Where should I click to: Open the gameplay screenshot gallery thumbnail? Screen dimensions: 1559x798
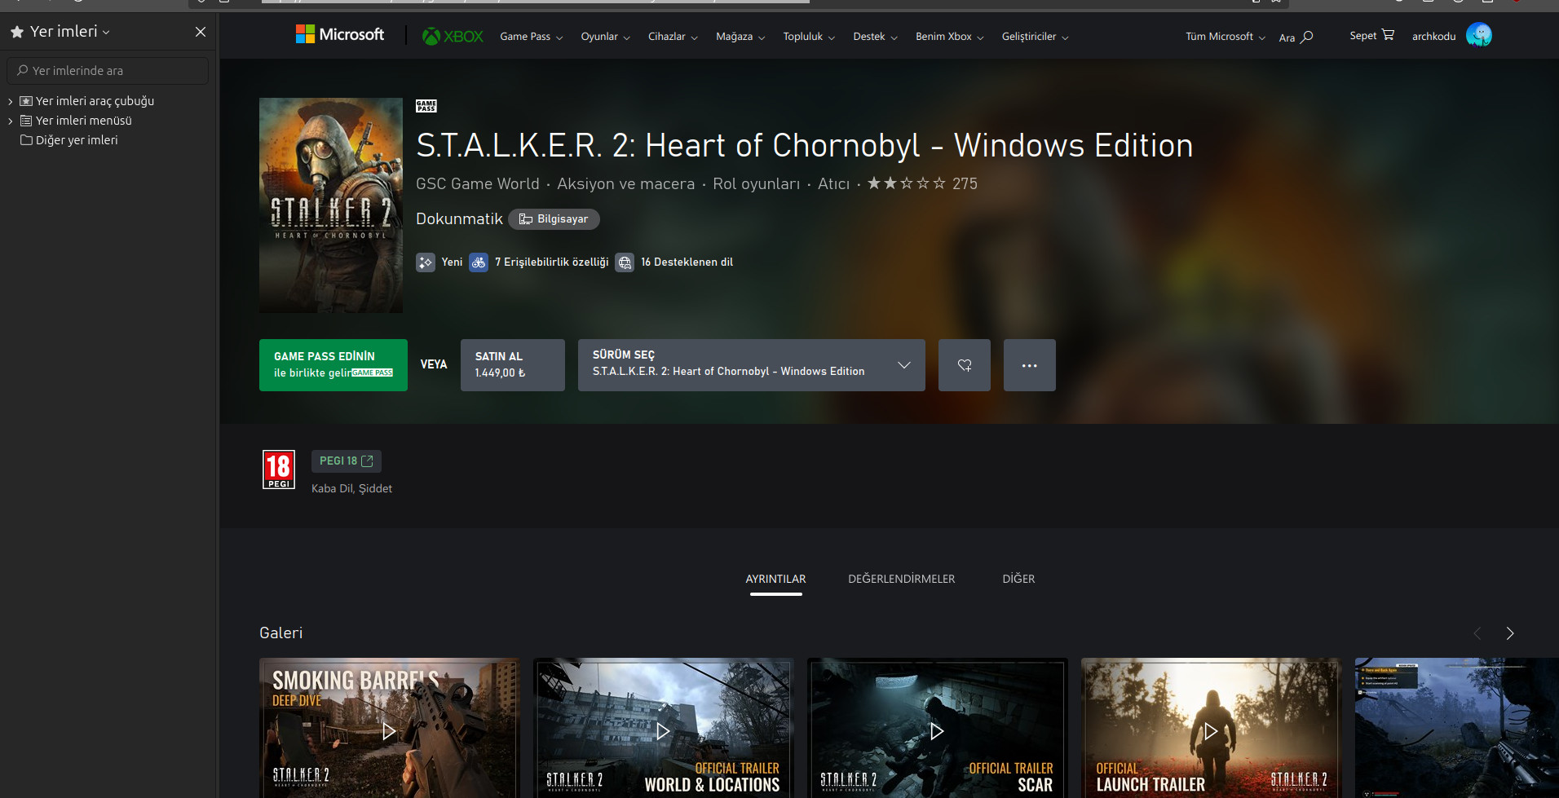[1457, 728]
